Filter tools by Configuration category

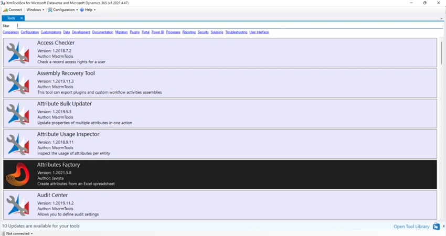(x=29, y=32)
